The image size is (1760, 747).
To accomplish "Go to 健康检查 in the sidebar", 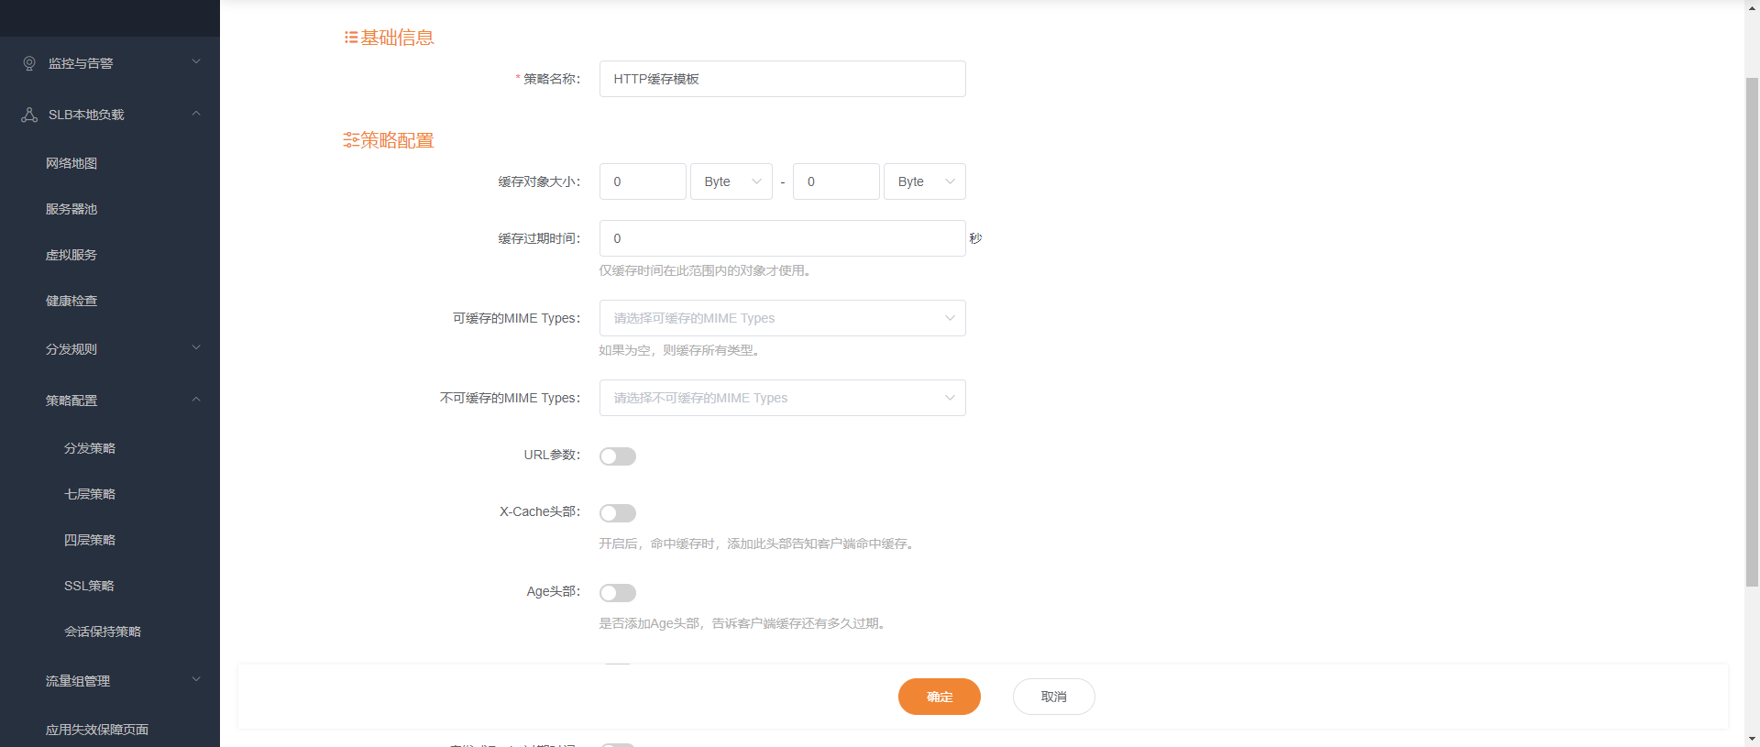I will [x=71, y=301].
